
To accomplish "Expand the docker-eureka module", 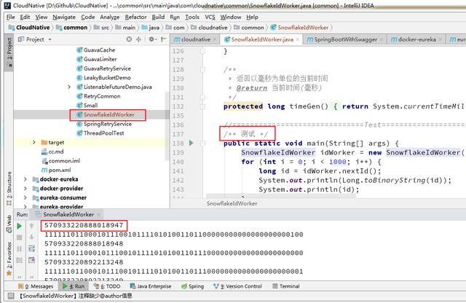I will (x=25, y=179).
